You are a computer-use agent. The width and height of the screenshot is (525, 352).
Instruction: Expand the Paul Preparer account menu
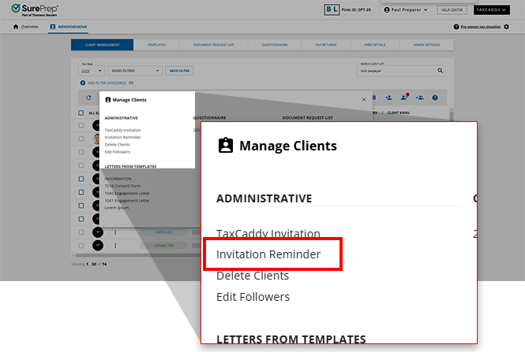click(406, 10)
